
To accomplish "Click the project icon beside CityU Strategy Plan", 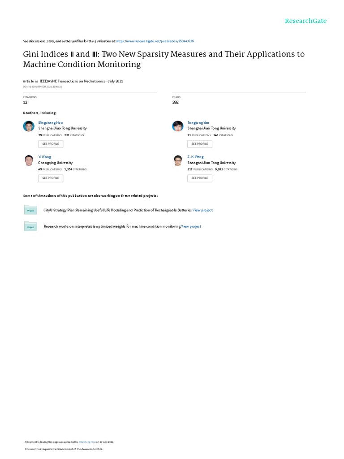I will (30, 210).
